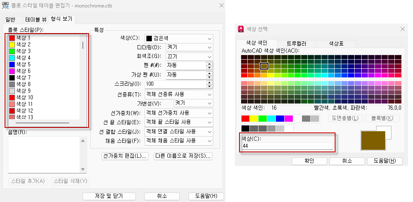Click the 펜 # input field

186,66
